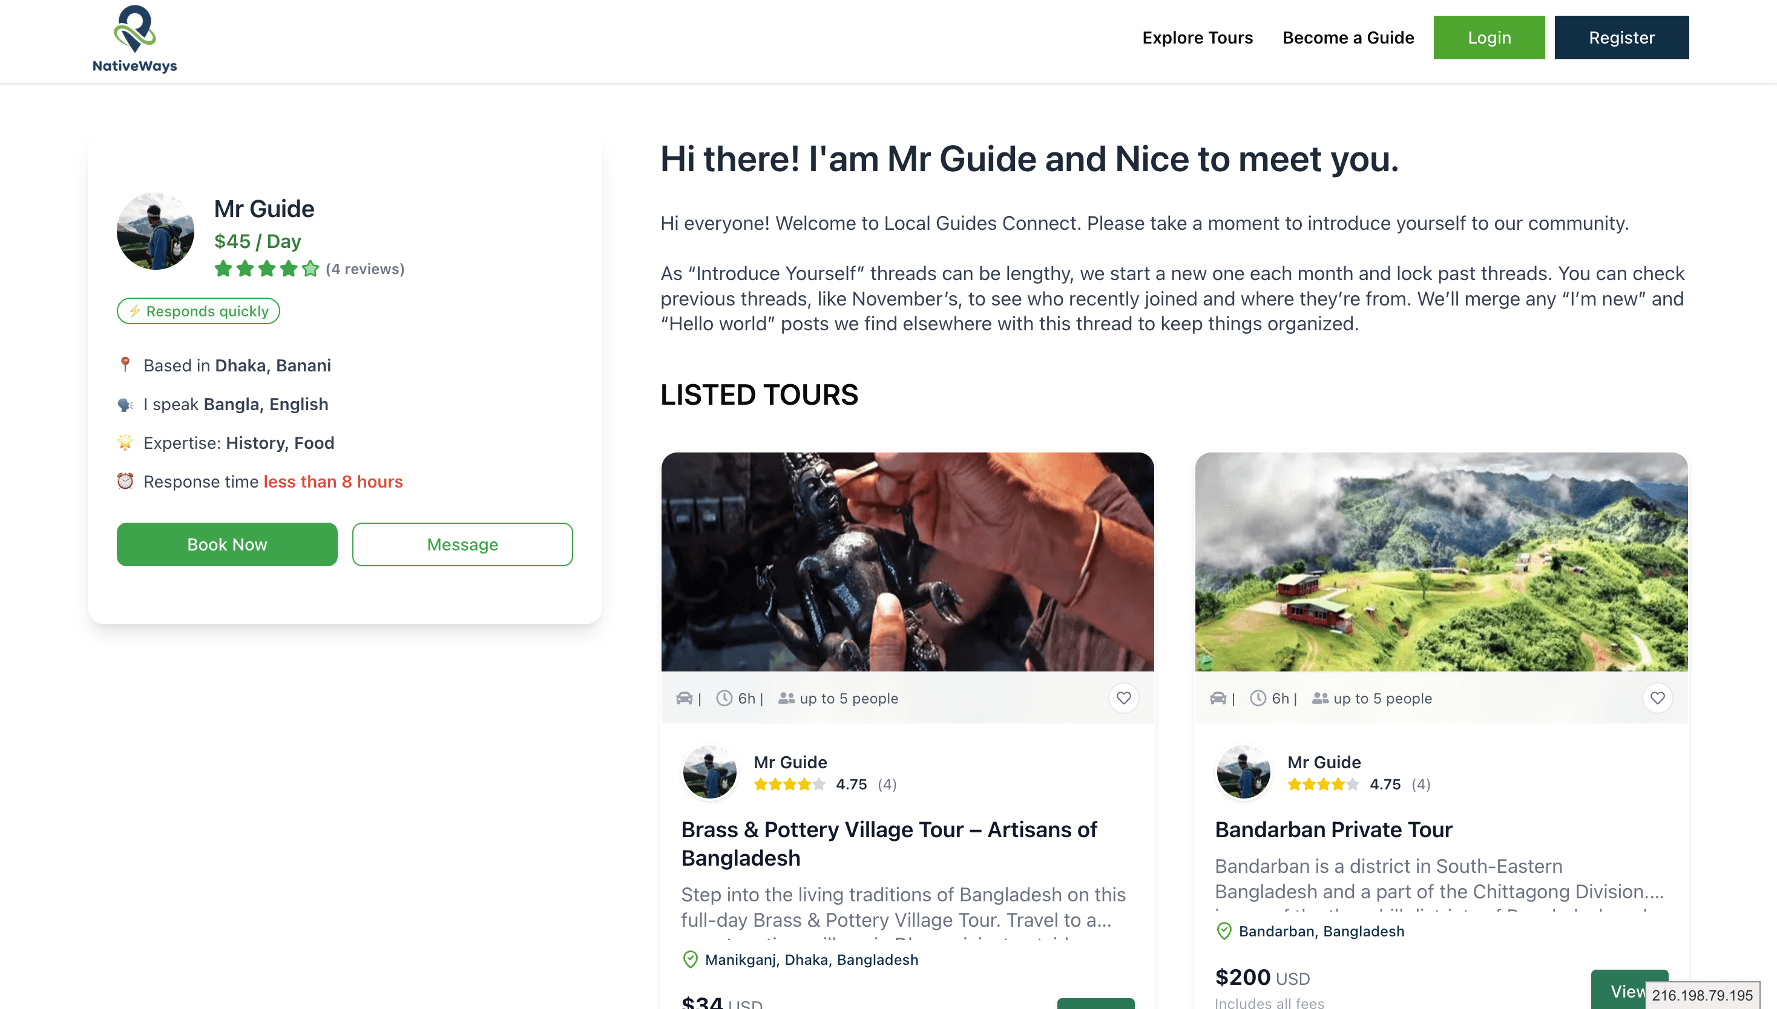1777x1009 pixels.
Task: Favorite the Brass & Pottery Village Tour
Action: (1124, 698)
